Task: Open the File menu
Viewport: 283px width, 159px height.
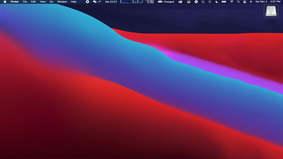Action: point(25,2)
